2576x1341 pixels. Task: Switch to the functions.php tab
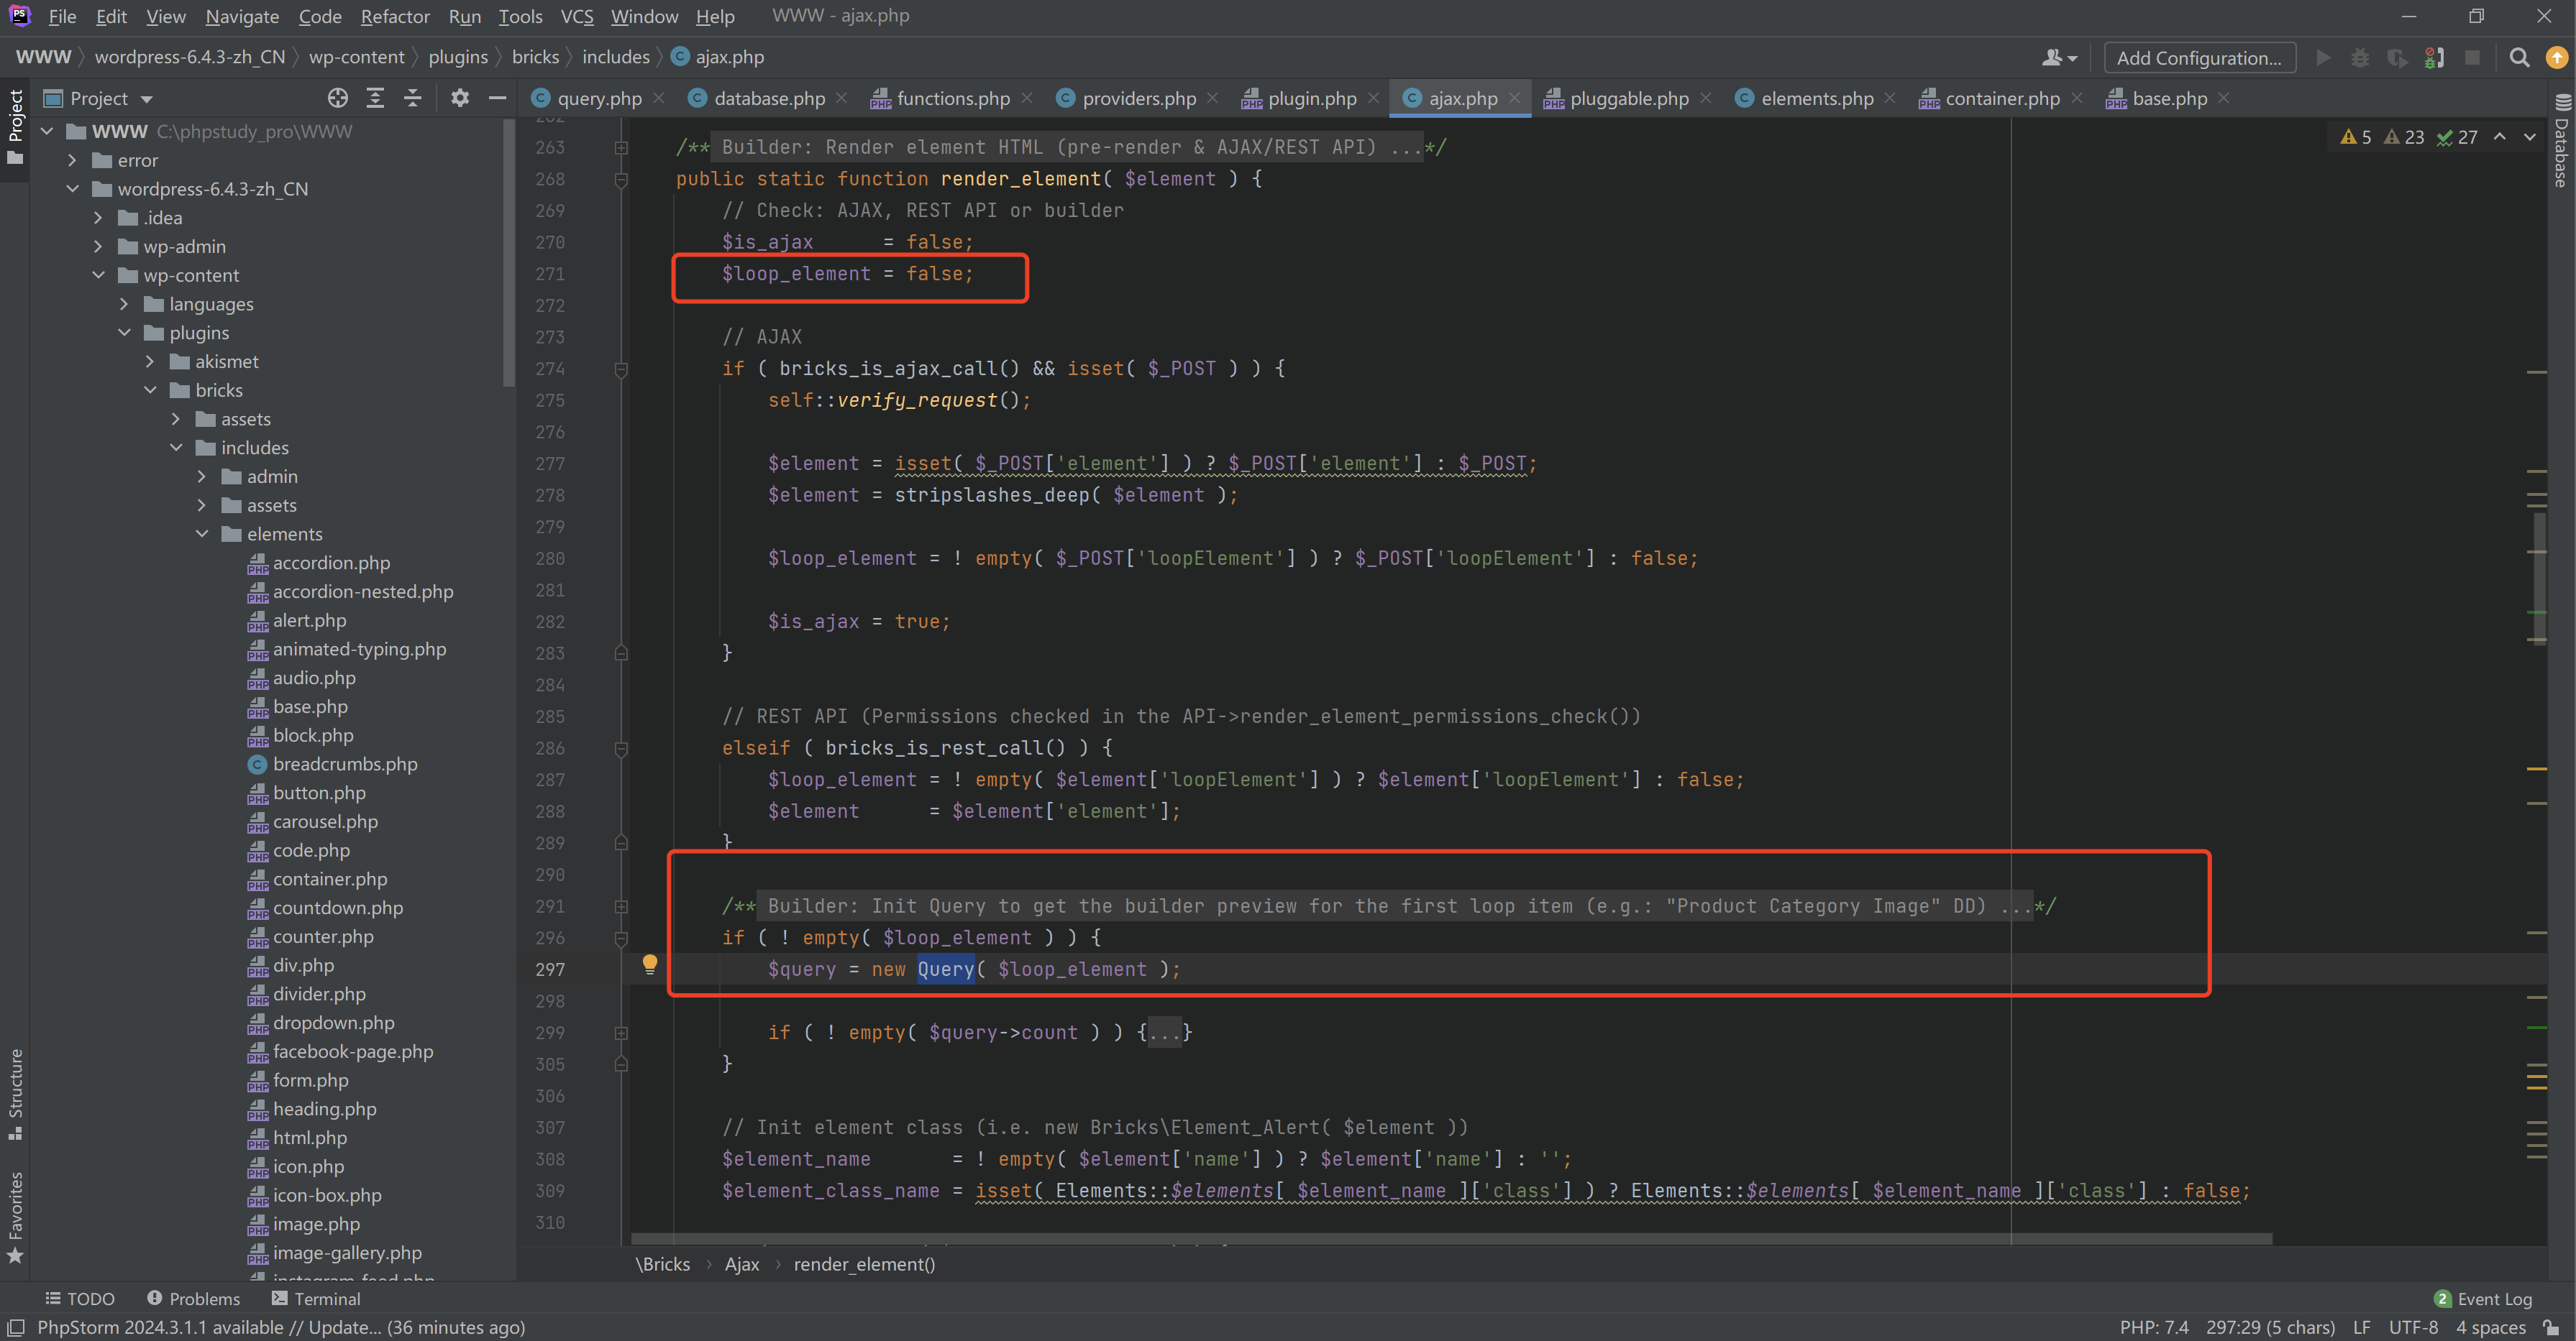[x=951, y=98]
